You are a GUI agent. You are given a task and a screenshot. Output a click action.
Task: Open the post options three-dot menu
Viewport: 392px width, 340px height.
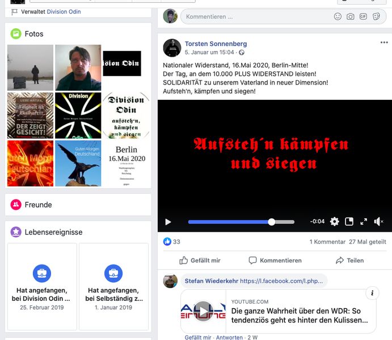pyautogui.click(x=384, y=42)
